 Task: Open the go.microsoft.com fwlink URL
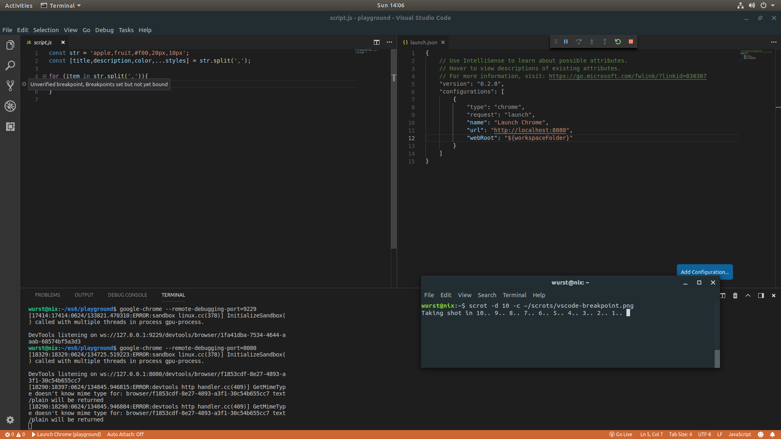click(627, 76)
